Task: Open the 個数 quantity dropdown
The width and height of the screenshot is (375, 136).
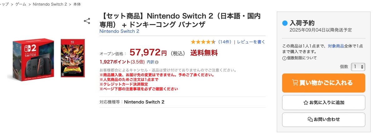Action: click(358, 67)
